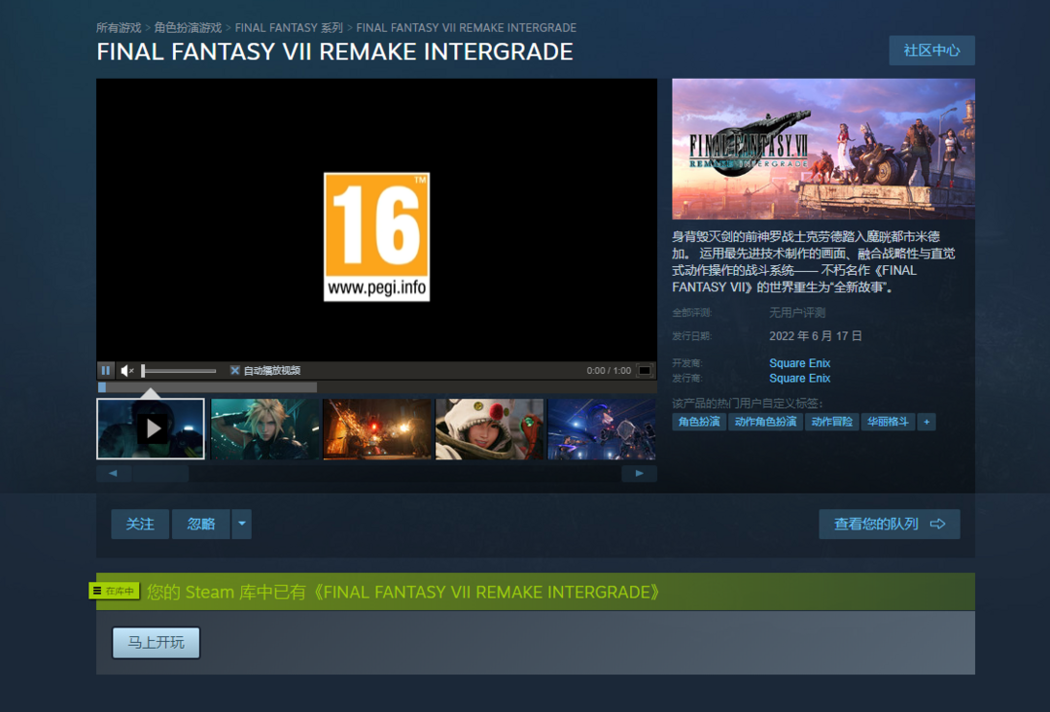Viewport: 1050px width, 712px height.
Task: Unmute the video with speaker icon
Action: coord(127,370)
